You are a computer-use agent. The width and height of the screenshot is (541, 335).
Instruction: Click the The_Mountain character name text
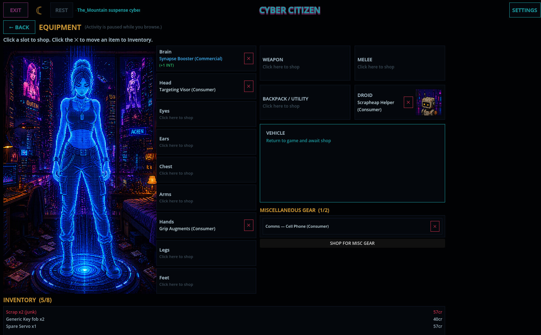109,10
